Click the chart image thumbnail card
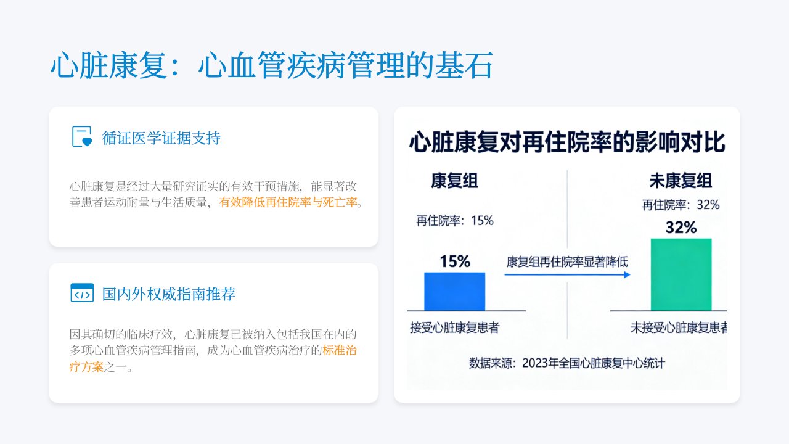Image resolution: width=789 pixels, height=444 pixels. pos(567,255)
